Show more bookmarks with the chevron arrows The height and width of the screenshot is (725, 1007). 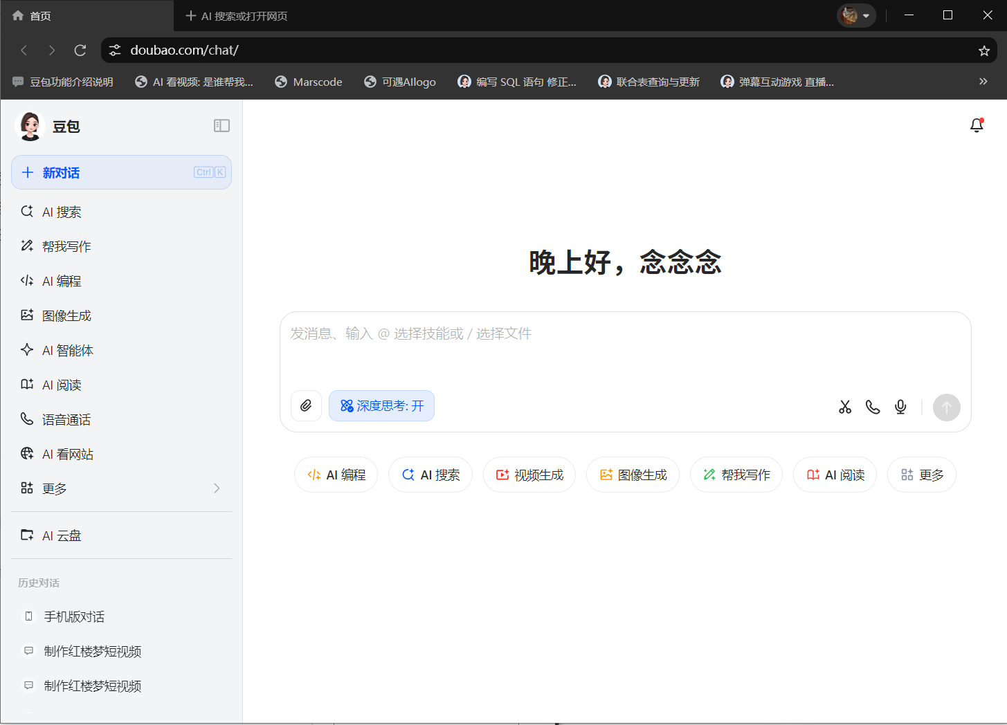[x=983, y=81]
